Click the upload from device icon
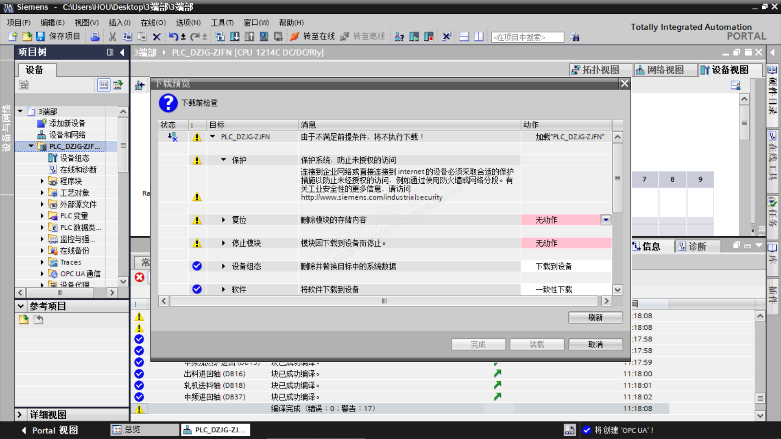 [249, 37]
